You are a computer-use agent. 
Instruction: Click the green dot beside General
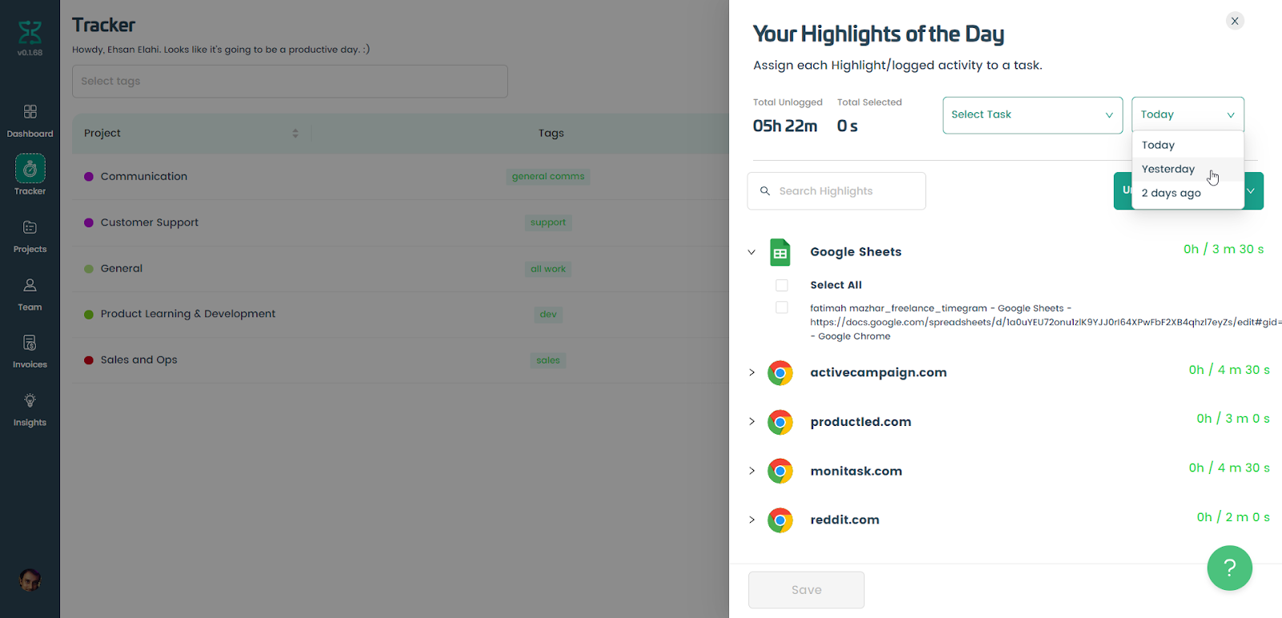89,269
